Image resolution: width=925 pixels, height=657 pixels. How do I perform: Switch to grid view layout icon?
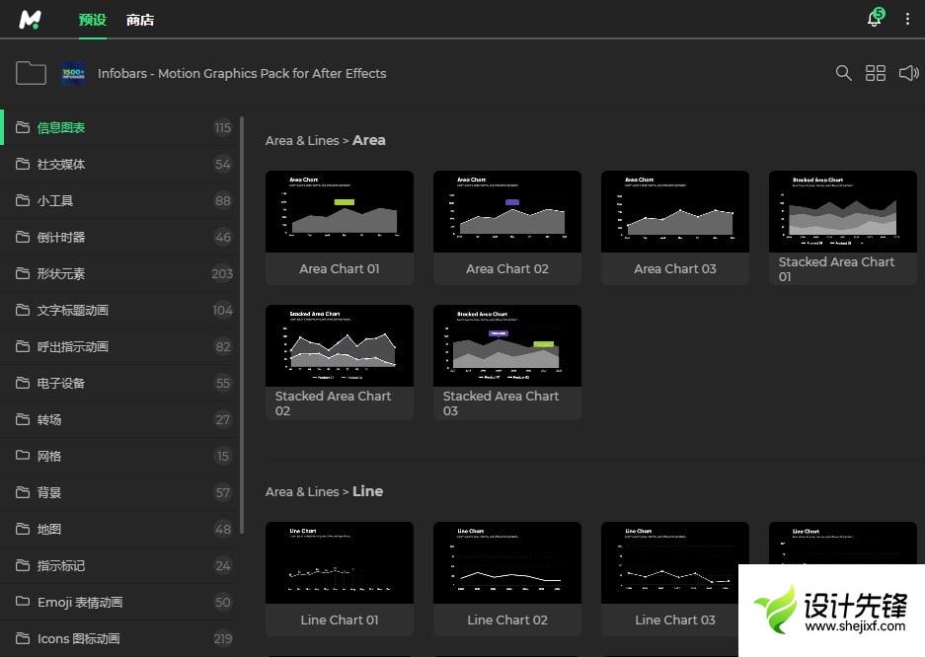tap(876, 73)
